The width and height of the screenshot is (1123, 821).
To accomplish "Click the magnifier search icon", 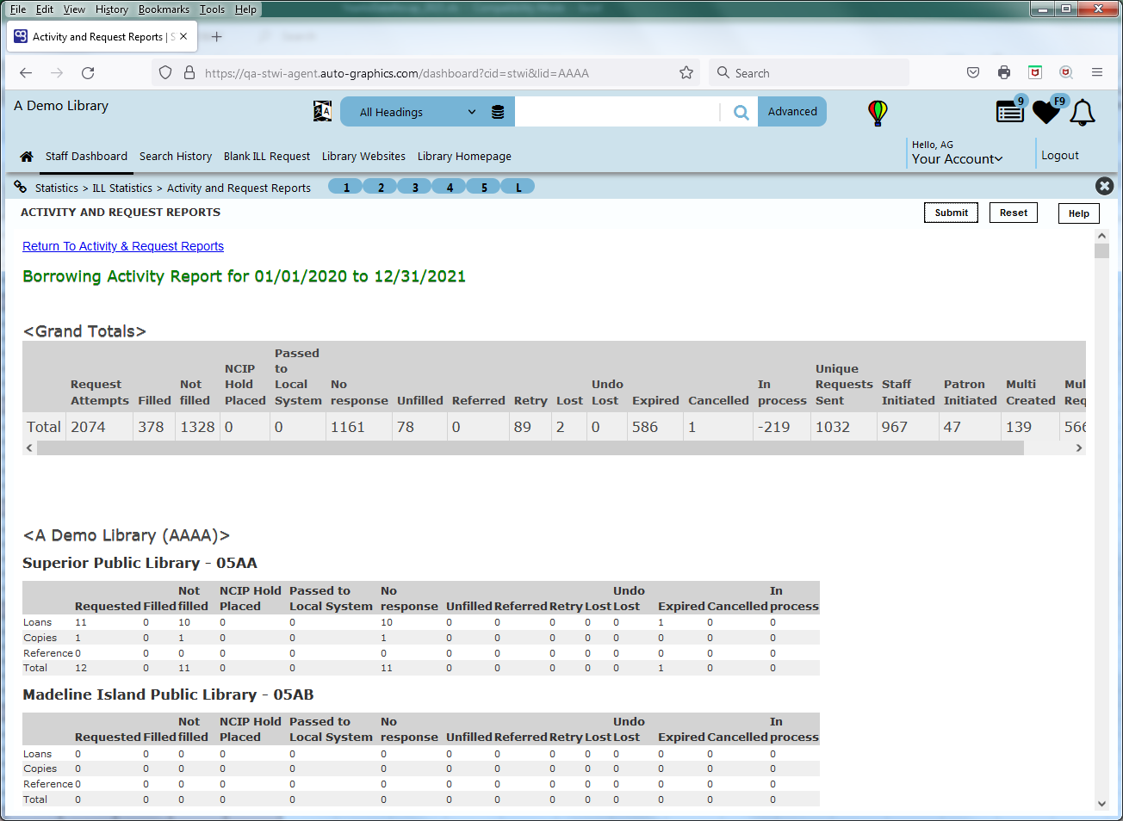I will point(741,112).
